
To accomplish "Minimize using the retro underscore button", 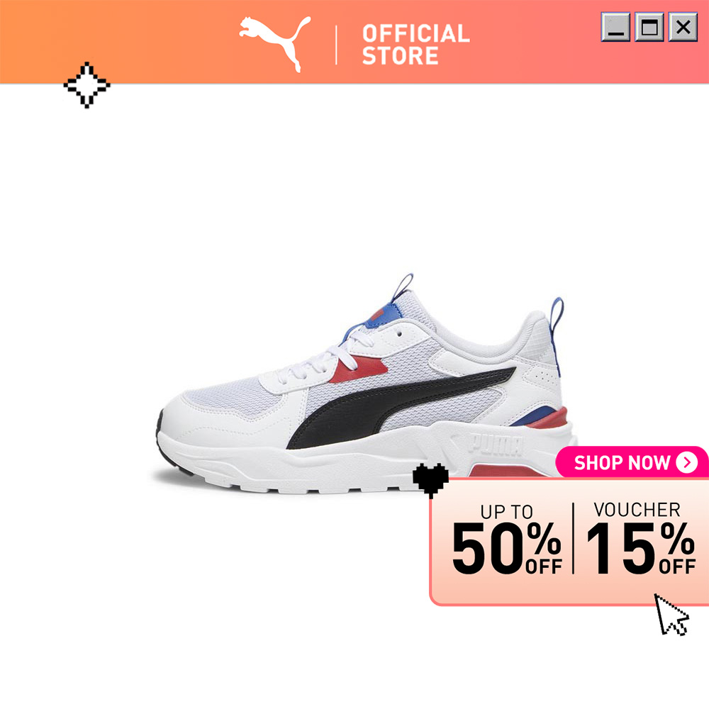I will point(615,27).
